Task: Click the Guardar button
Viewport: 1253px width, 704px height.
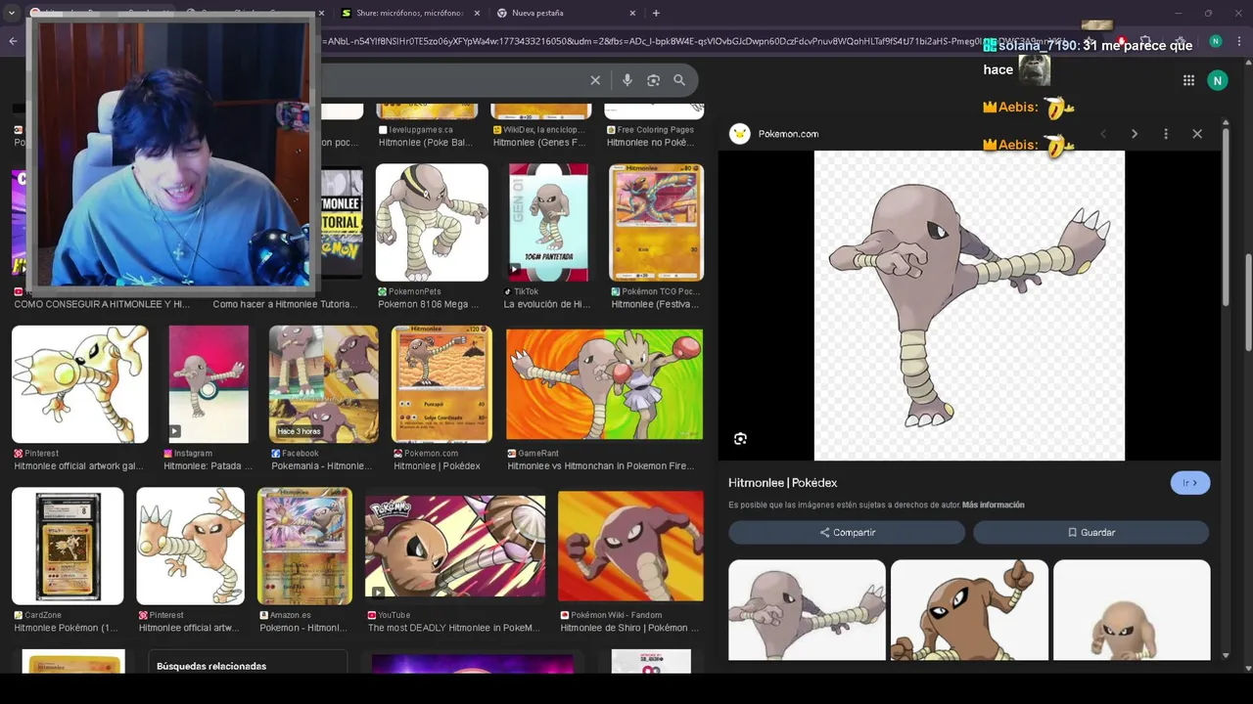Action: [1091, 533]
